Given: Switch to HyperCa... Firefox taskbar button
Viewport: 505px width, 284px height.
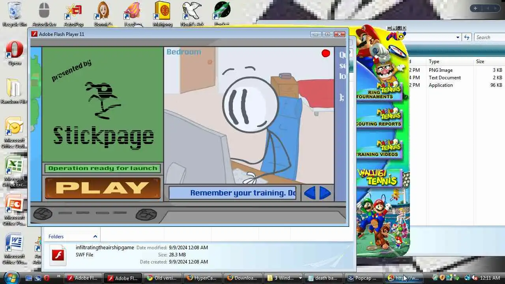Looking at the screenshot, I should pyautogui.click(x=202, y=278).
